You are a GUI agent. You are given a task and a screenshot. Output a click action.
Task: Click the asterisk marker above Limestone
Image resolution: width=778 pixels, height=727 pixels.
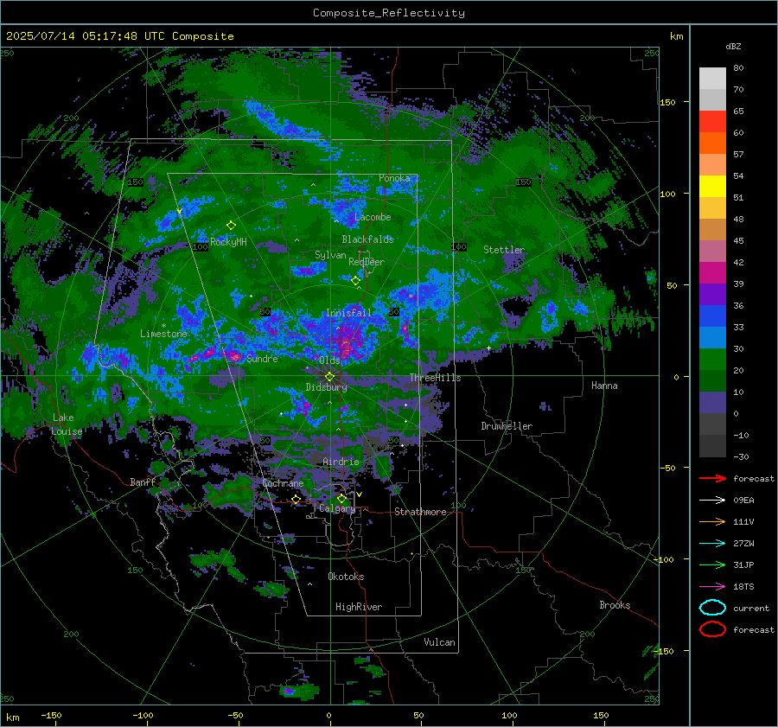click(163, 326)
